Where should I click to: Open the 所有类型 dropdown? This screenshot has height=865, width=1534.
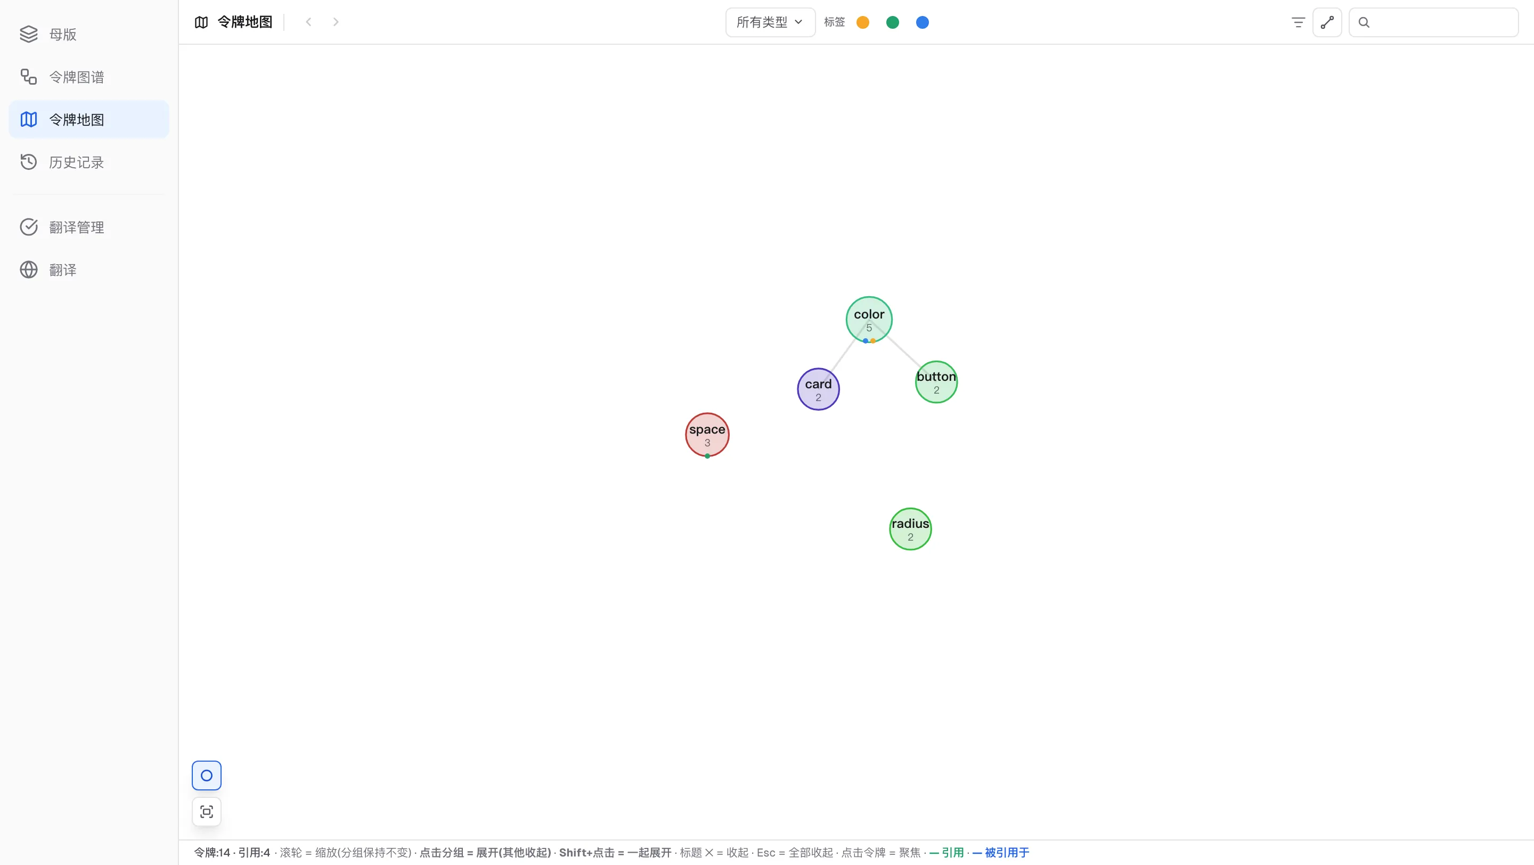[x=770, y=22]
